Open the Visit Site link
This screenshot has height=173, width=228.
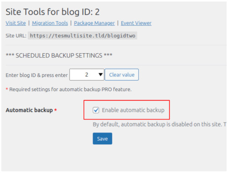pyautogui.click(x=16, y=23)
